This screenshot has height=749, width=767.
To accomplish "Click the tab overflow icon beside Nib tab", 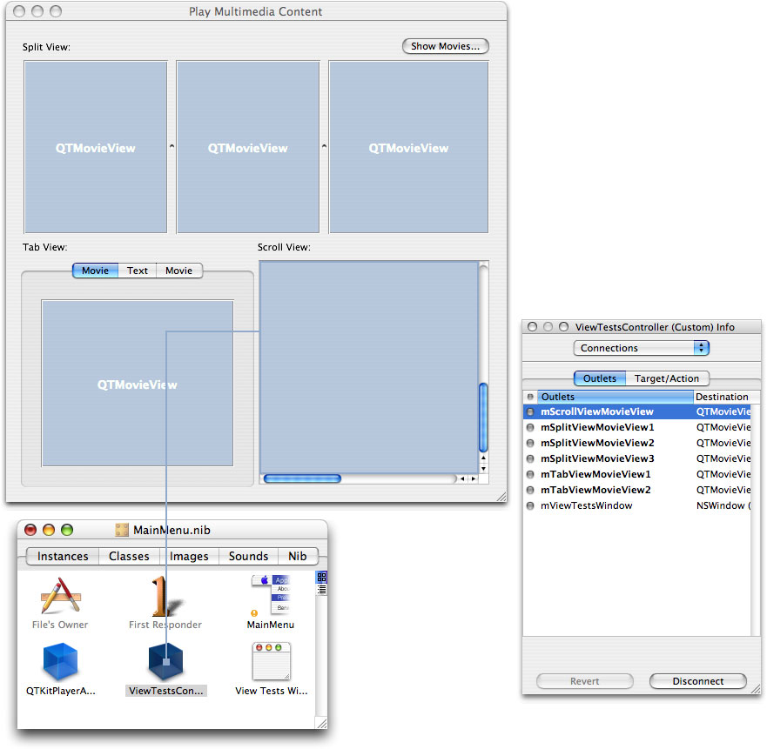I will [x=320, y=578].
